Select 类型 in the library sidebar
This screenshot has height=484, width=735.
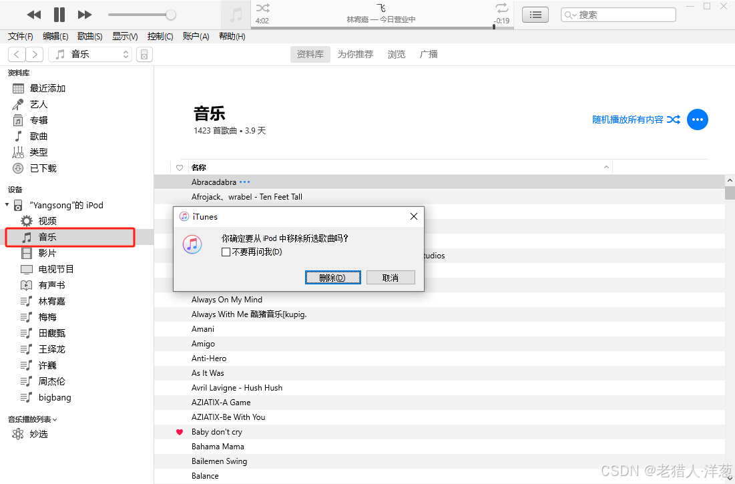tap(39, 152)
